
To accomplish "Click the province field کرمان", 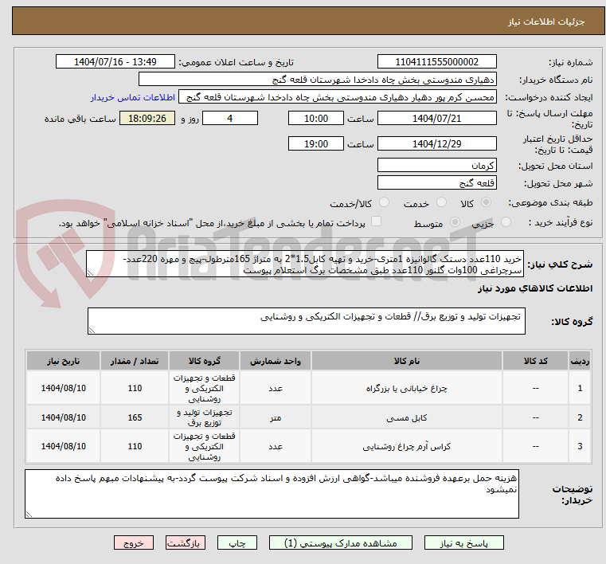I will 436,166.
